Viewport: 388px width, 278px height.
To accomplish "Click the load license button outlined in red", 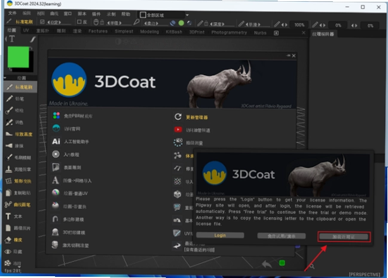I will click(x=344, y=237).
